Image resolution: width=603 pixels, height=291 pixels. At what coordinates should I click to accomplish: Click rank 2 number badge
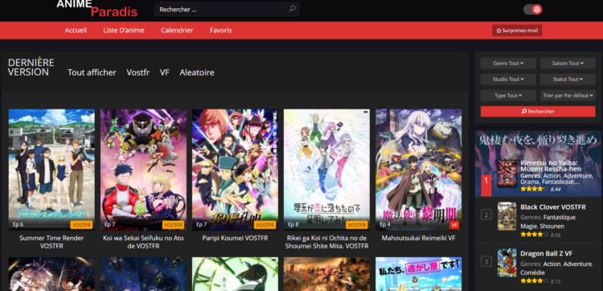point(486,215)
